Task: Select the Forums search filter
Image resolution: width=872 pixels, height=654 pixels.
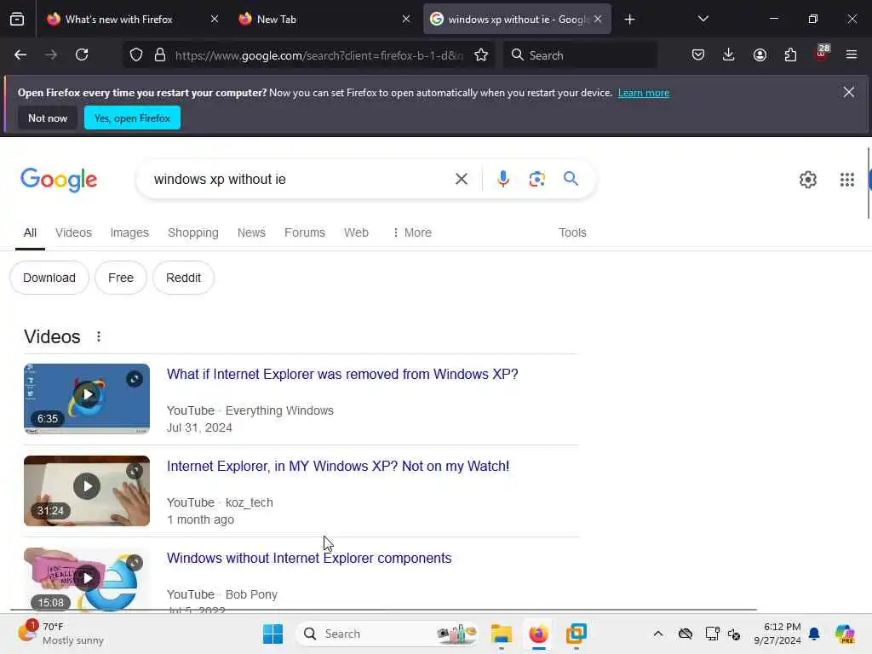Action: pyautogui.click(x=305, y=232)
